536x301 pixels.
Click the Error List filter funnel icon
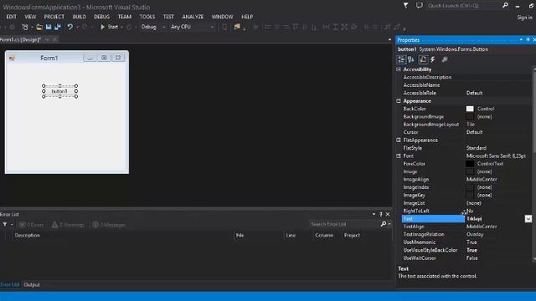click(x=5, y=225)
